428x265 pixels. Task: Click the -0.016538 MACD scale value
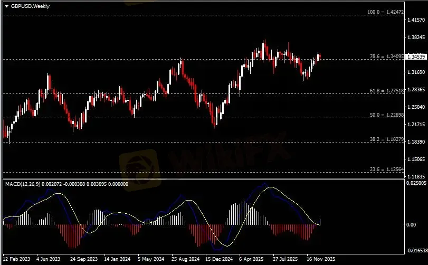pyautogui.click(x=416, y=251)
